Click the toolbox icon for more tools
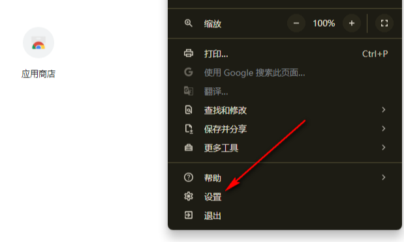Viewport: 404px width, 242px height. point(189,148)
